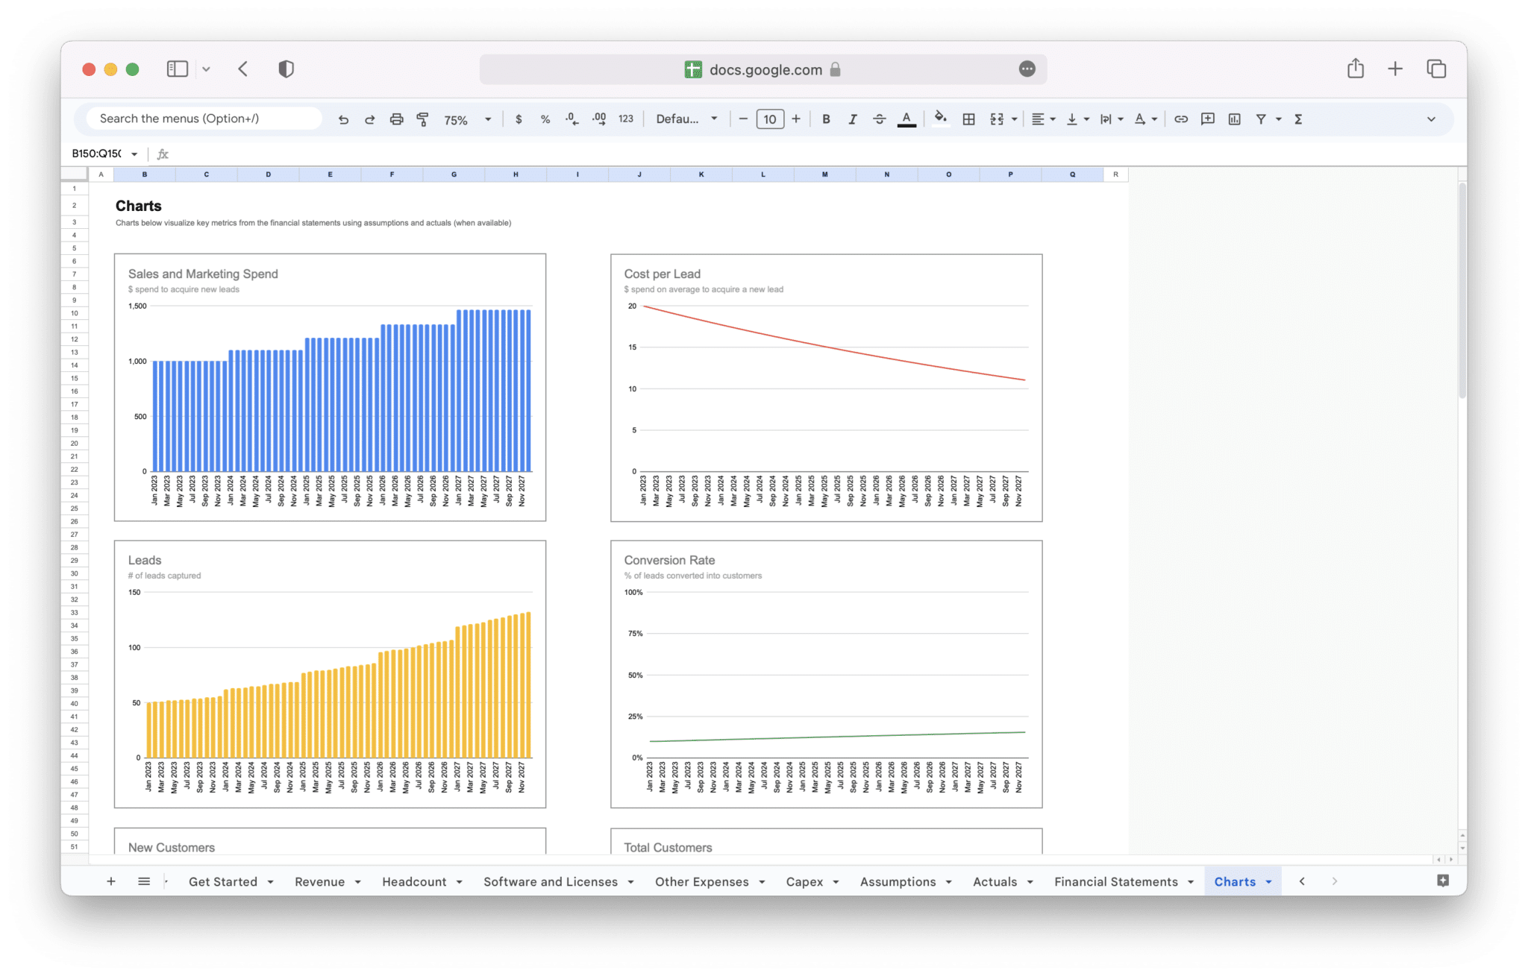This screenshot has height=976, width=1528.
Task: Open the Actuals sheet tab
Action: pyautogui.click(x=995, y=881)
